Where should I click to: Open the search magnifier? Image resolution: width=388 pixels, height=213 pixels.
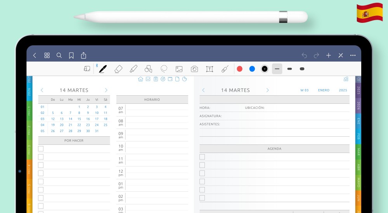pos(59,55)
